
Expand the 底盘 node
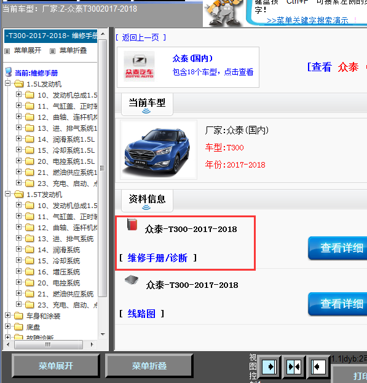tap(8, 326)
